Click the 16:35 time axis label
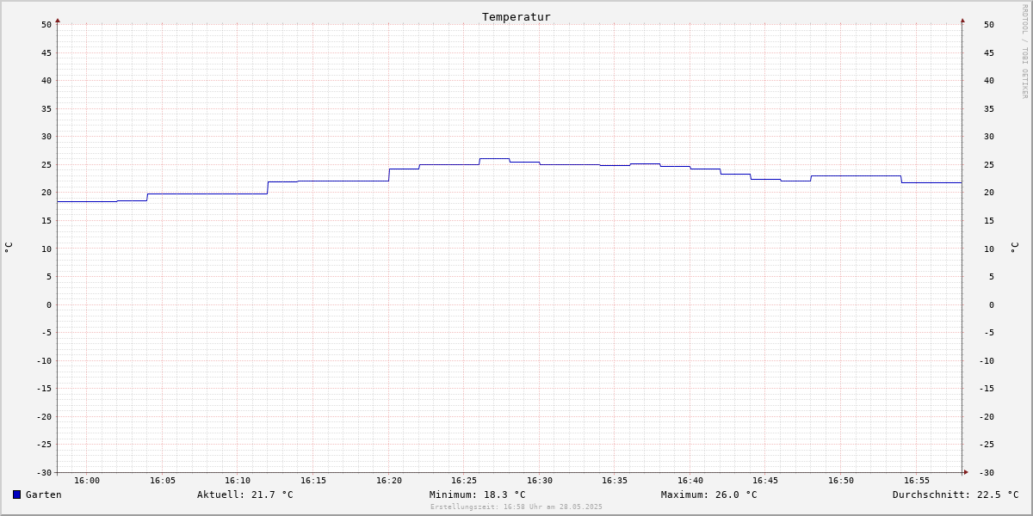1033x516 pixels. 615,480
